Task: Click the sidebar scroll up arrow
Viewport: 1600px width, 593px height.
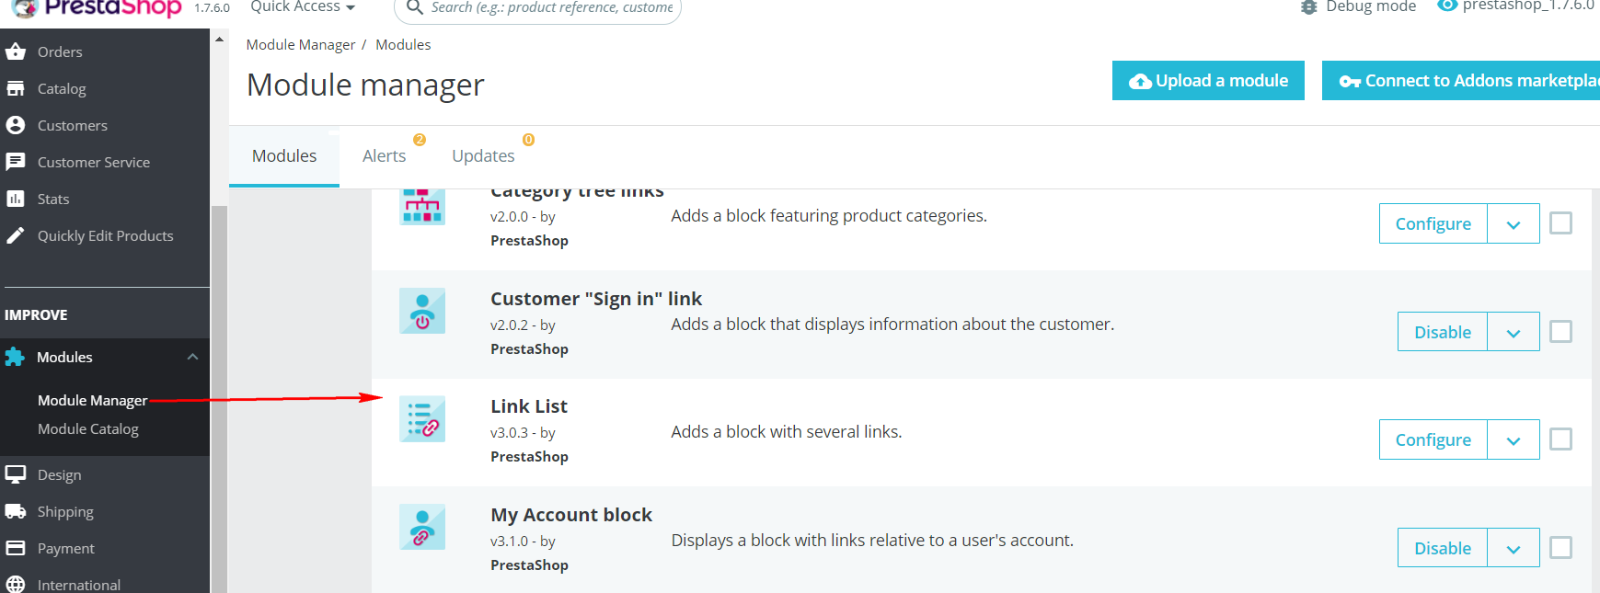Action: (x=219, y=40)
